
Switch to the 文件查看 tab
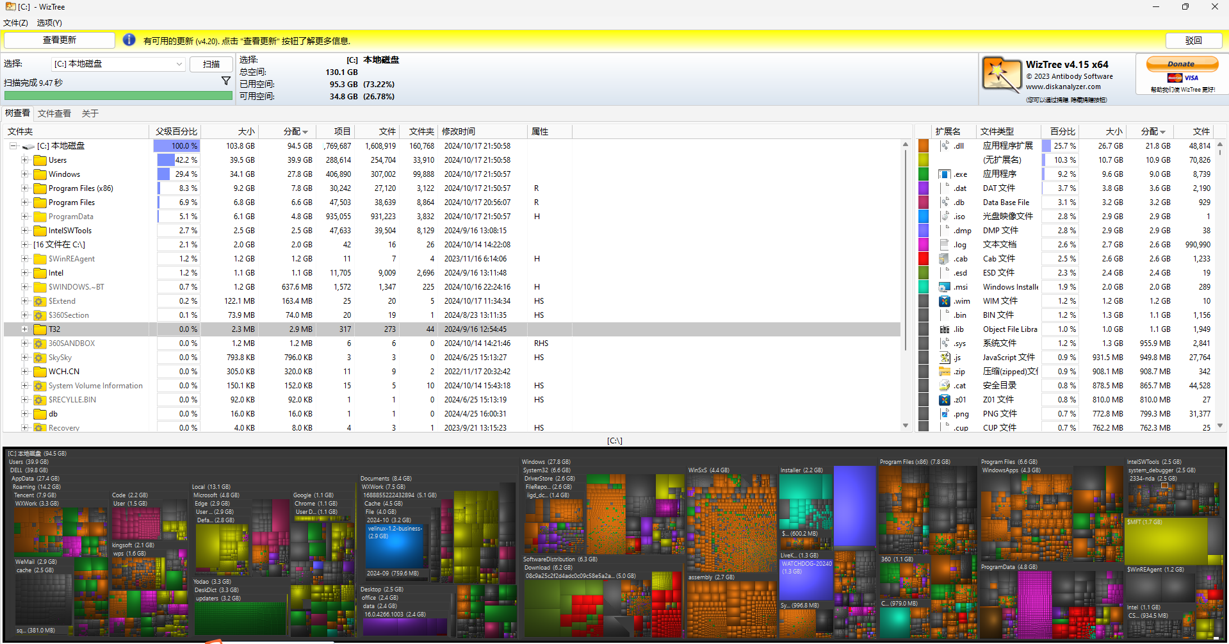coord(54,113)
